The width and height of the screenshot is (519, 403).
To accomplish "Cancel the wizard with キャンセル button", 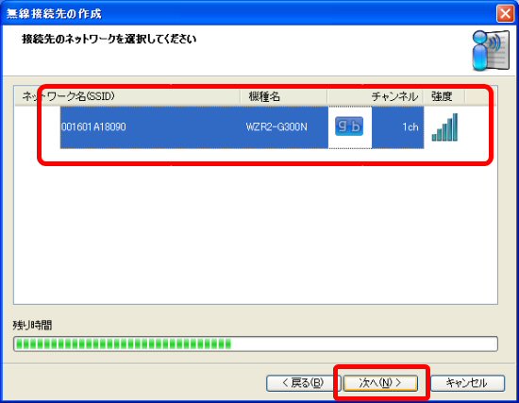I will [467, 383].
